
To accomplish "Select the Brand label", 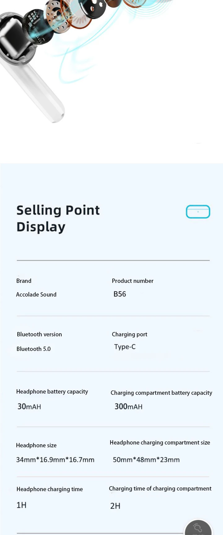I will click(24, 281).
